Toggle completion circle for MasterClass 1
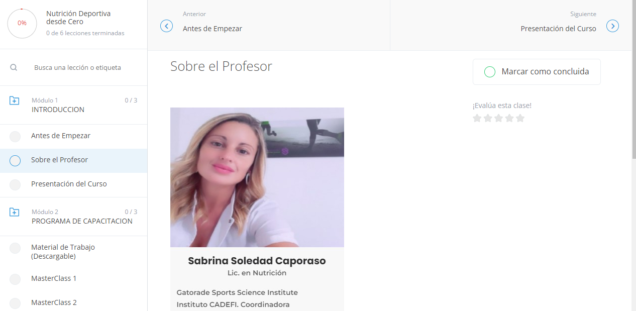The image size is (636, 311). pos(15,279)
